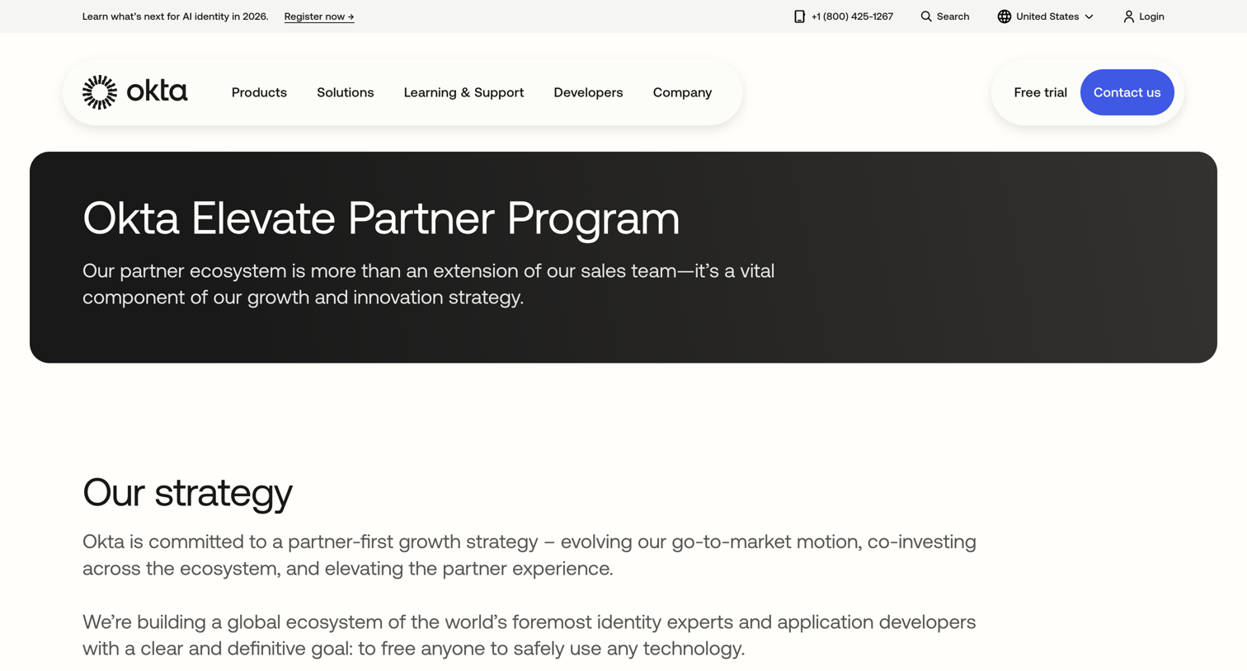Click the hero partner ecosystem subtitle text
This screenshot has width=1247, height=671.
click(428, 284)
